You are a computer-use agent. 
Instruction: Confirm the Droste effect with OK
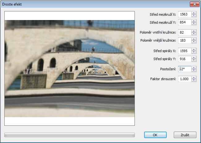155,135
